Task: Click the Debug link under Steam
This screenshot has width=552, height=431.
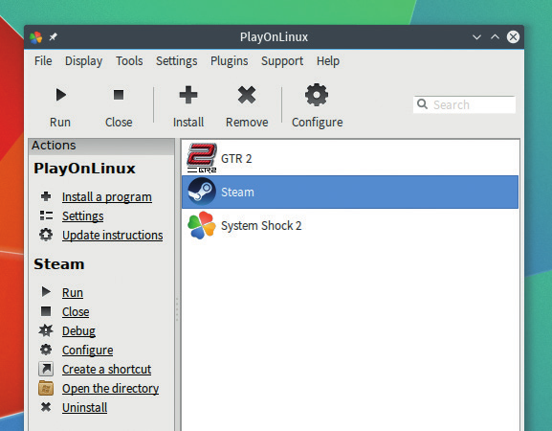Action: tap(78, 331)
